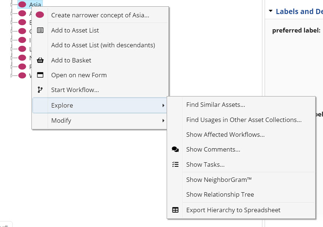Choose Show Relationship Tree

220,194
